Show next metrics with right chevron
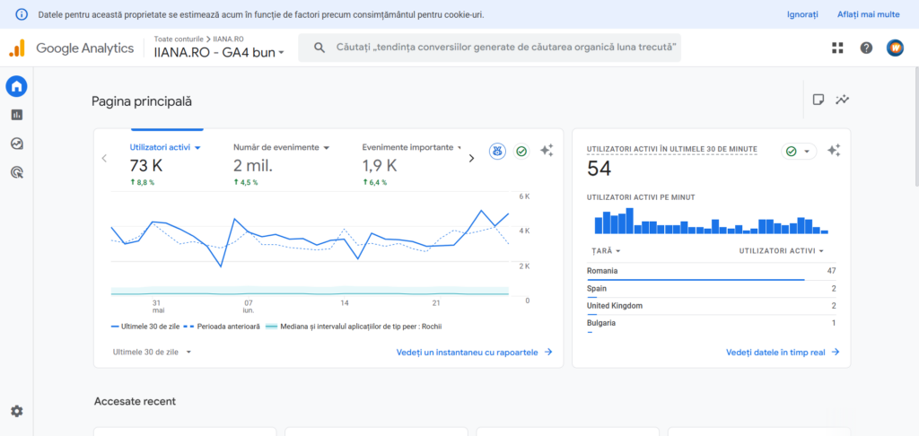The image size is (919, 436). coord(471,158)
